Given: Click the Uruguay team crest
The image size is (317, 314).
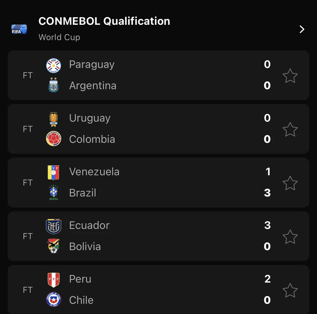Looking at the screenshot, I should pos(54,119).
